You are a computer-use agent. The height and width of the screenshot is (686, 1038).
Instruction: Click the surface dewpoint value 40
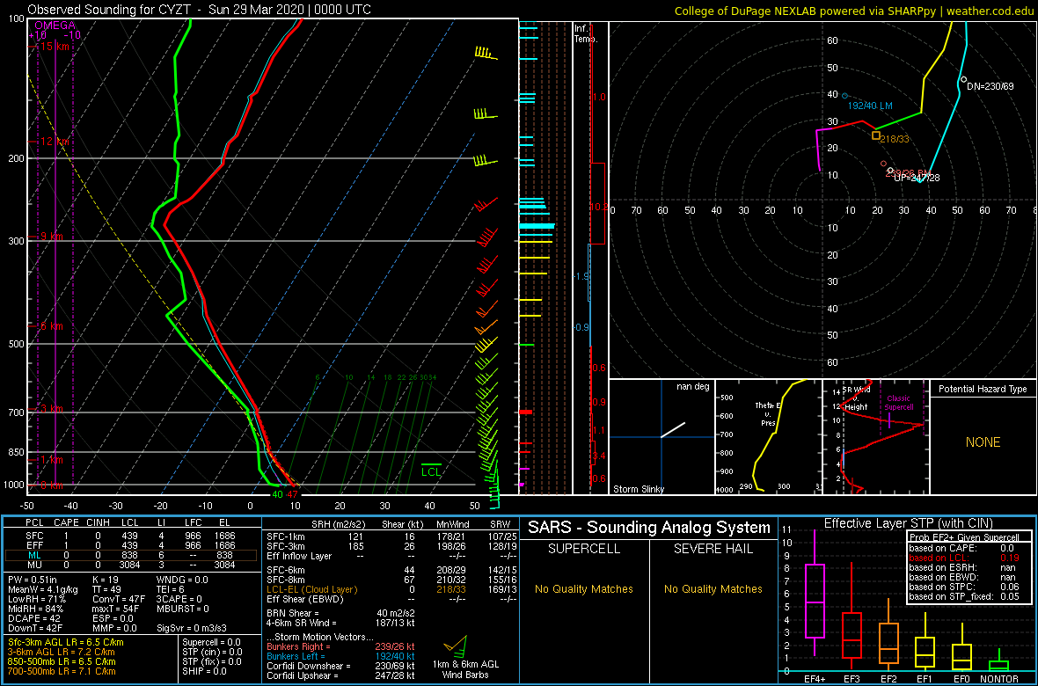(277, 494)
